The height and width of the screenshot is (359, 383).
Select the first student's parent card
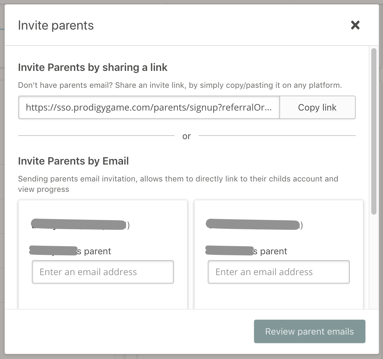[x=103, y=254]
